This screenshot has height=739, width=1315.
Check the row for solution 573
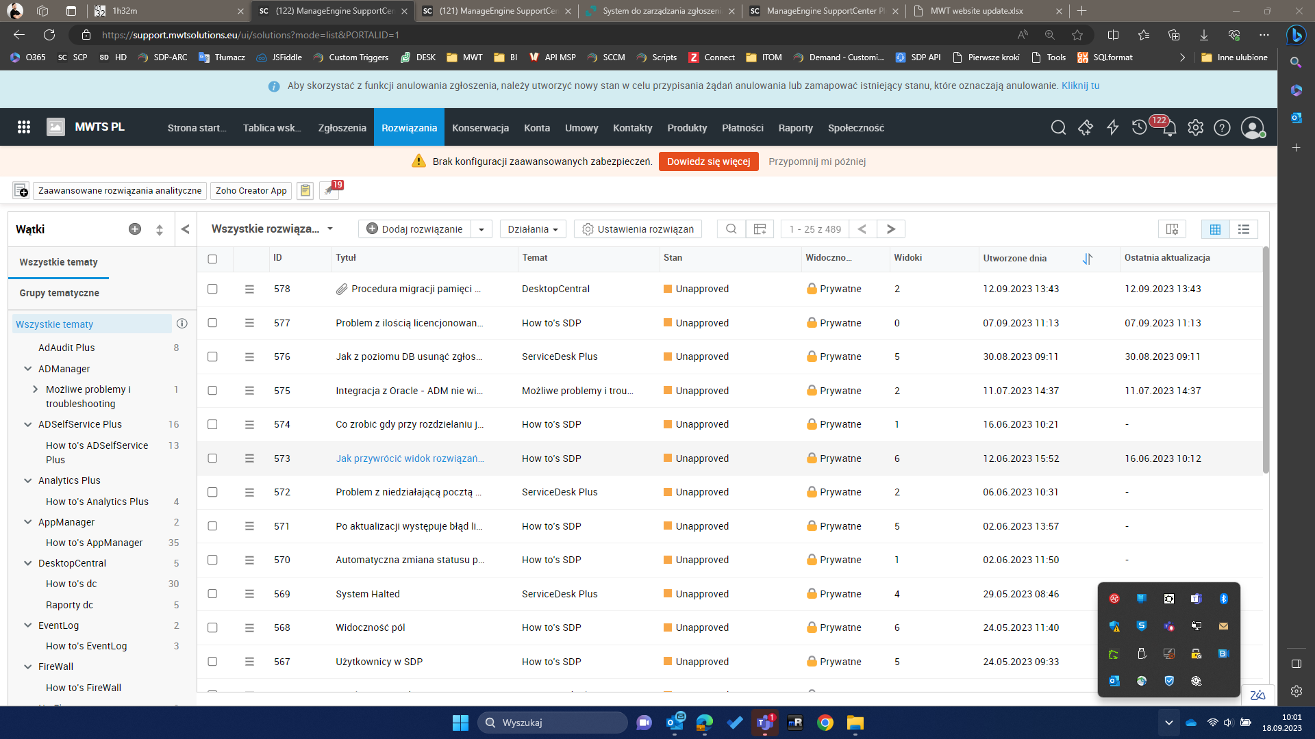point(212,458)
